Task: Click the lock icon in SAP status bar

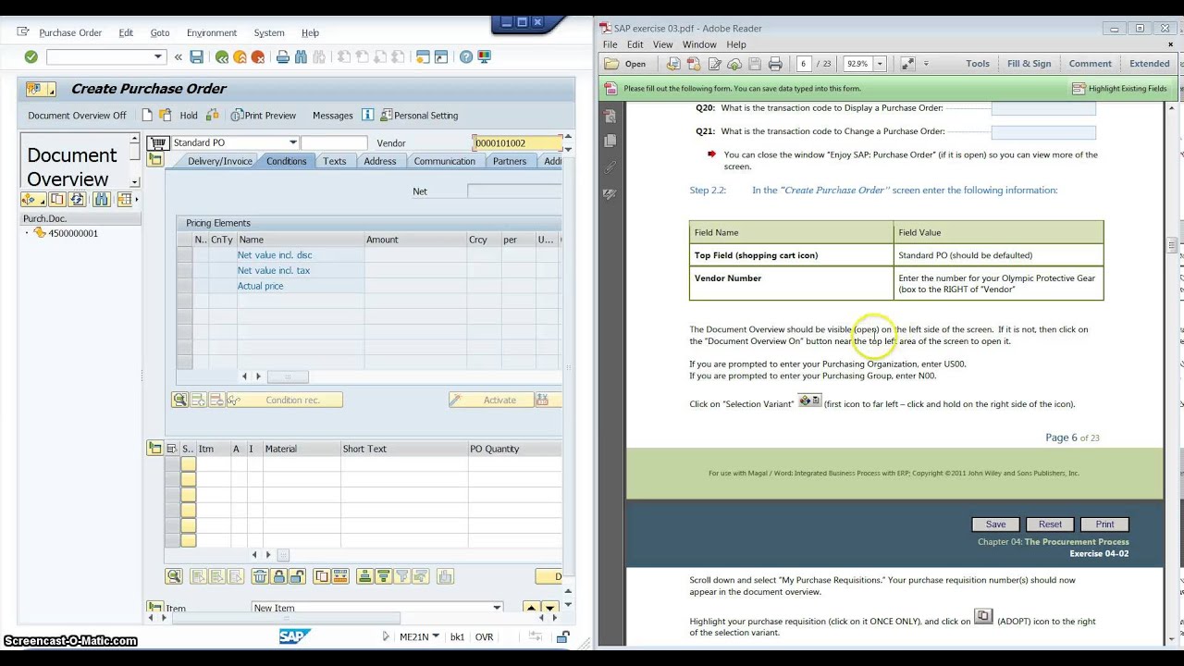Action: (x=563, y=637)
